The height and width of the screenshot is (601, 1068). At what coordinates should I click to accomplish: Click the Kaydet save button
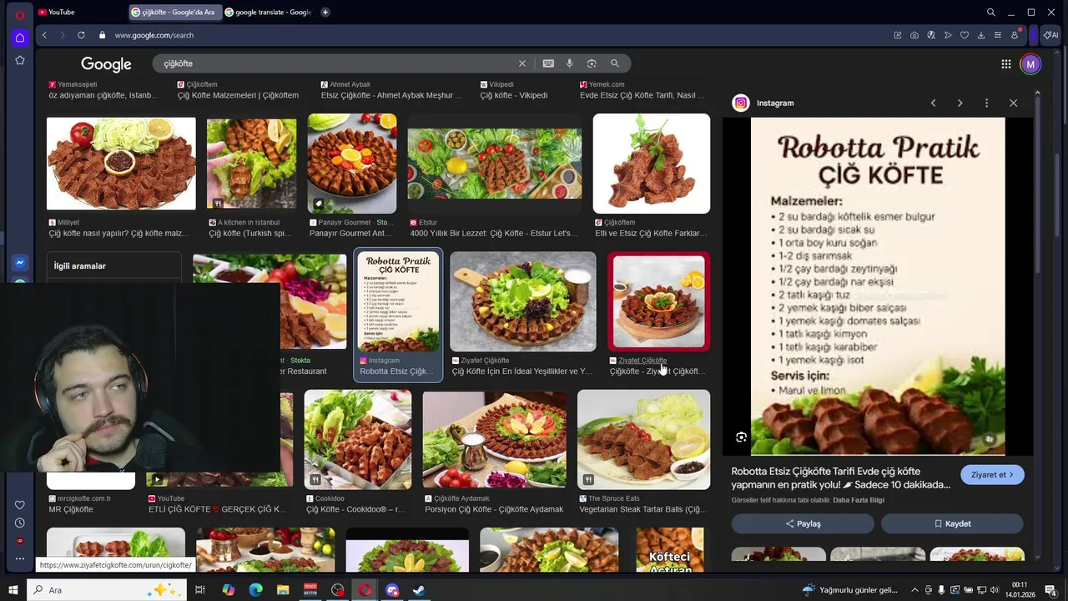[x=952, y=523]
